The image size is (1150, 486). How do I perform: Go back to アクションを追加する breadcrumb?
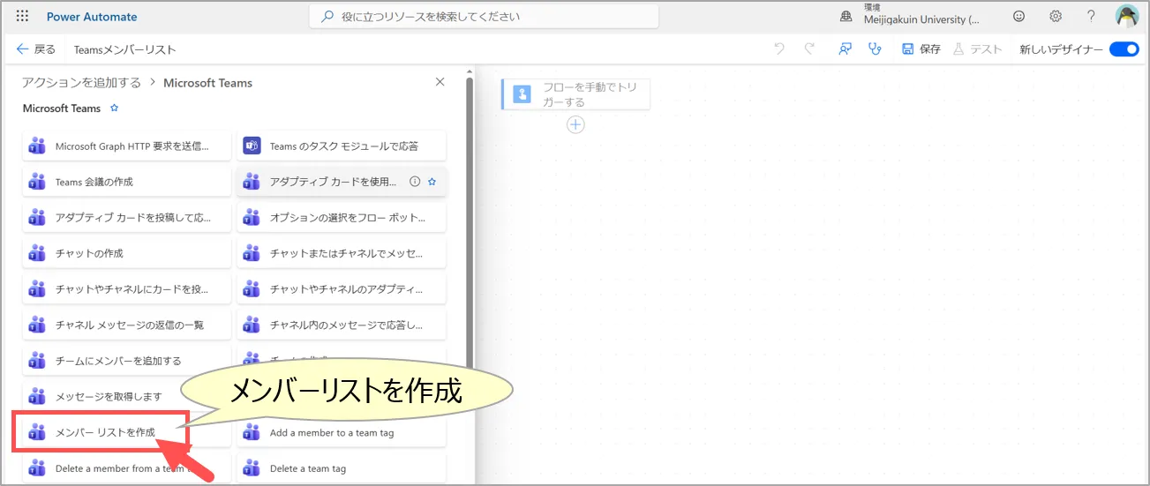(81, 83)
